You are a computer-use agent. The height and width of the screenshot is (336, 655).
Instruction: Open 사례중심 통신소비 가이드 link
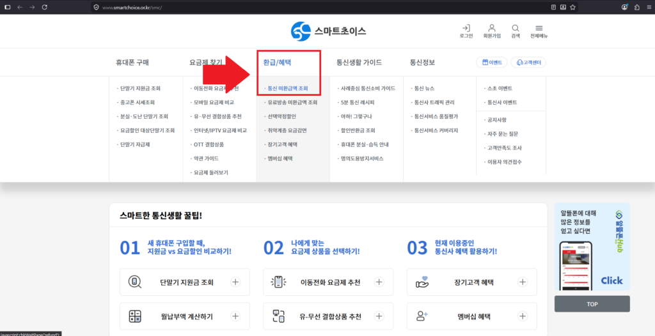click(367, 89)
